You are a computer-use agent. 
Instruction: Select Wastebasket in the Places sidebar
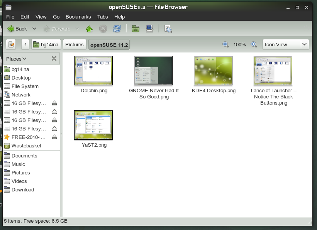click(x=26, y=145)
